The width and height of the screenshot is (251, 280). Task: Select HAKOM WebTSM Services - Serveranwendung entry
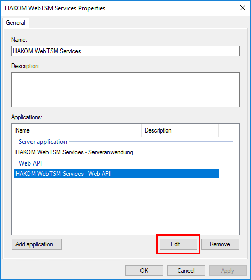(x=74, y=152)
